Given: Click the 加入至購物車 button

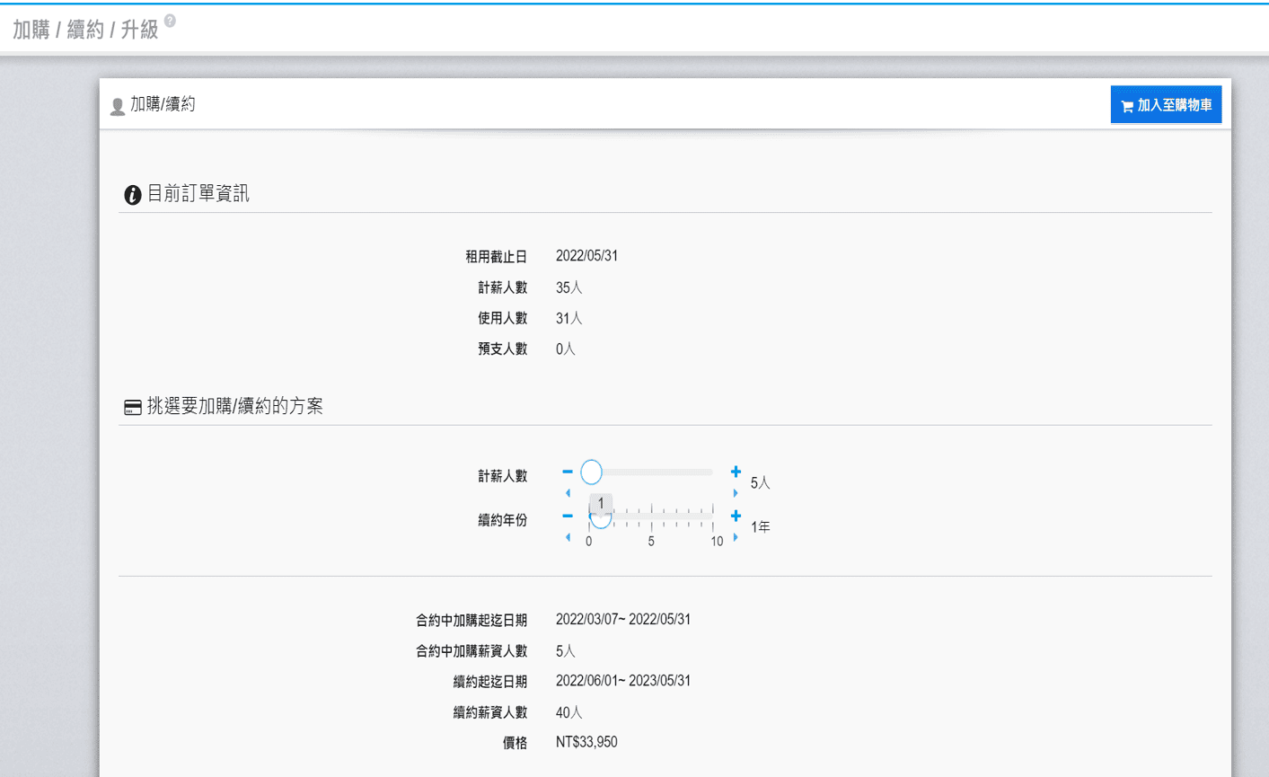Looking at the screenshot, I should [x=1166, y=105].
